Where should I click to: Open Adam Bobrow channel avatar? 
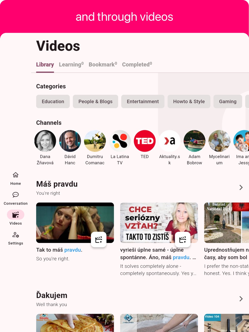tap(194, 141)
